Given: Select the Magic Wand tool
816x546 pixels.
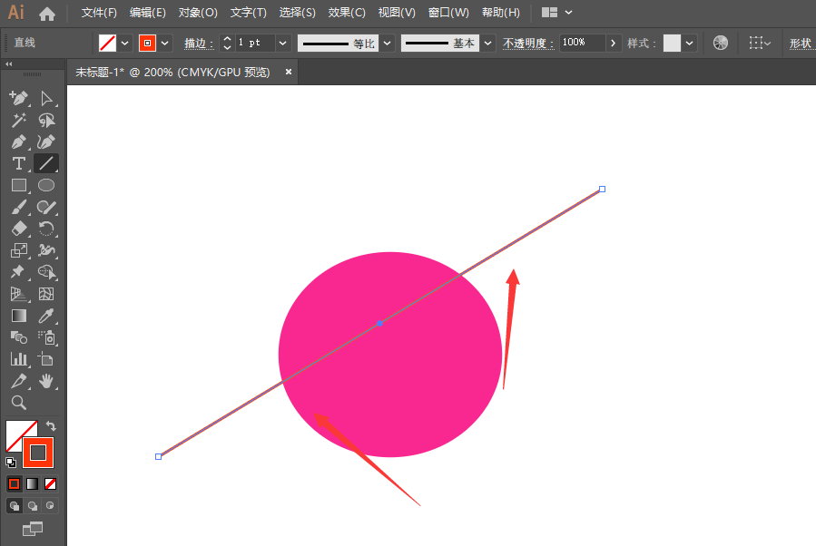Looking at the screenshot, I should pos(18,120).
